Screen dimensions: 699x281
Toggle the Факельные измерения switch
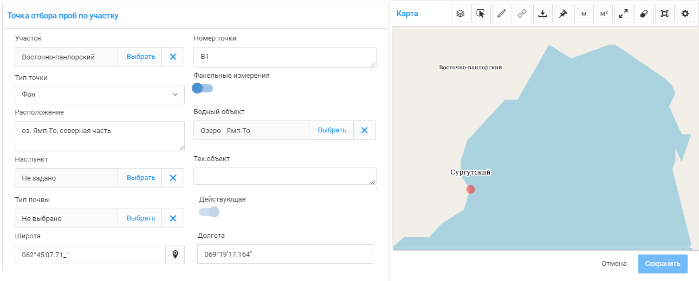pos(203,88)
